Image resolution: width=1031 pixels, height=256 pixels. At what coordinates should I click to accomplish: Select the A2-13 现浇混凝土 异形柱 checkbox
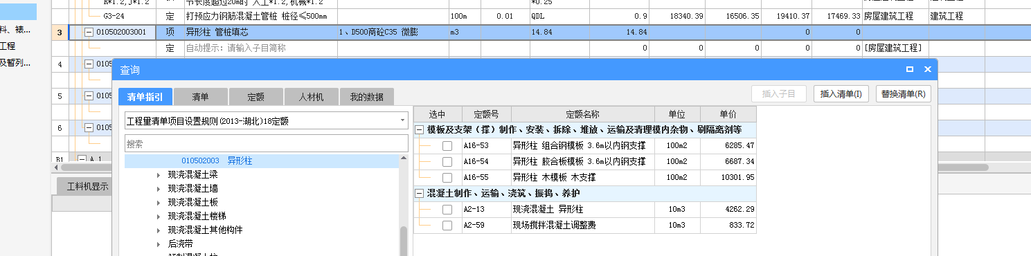click(447, 210)
